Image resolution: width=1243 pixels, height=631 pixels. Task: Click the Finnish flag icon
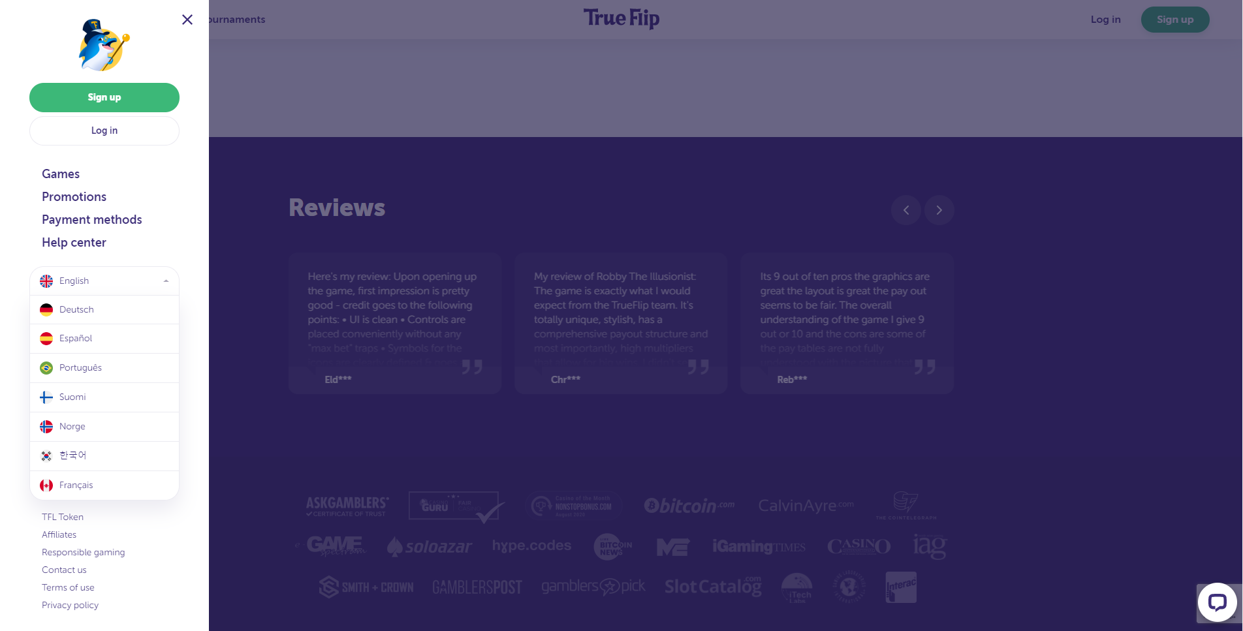coord(46,397)
